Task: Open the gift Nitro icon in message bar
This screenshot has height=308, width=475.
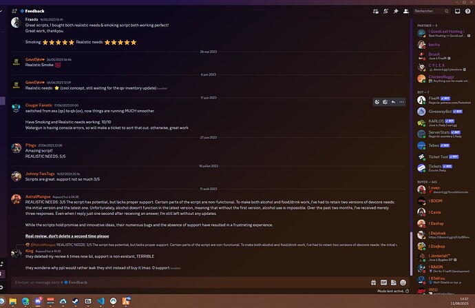Action: (x=374, y=283)
